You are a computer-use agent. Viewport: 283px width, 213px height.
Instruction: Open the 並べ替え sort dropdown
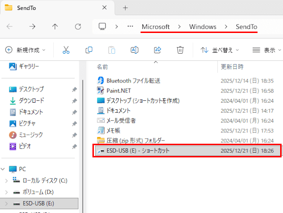pyautogui.click(x=220, y=50)
